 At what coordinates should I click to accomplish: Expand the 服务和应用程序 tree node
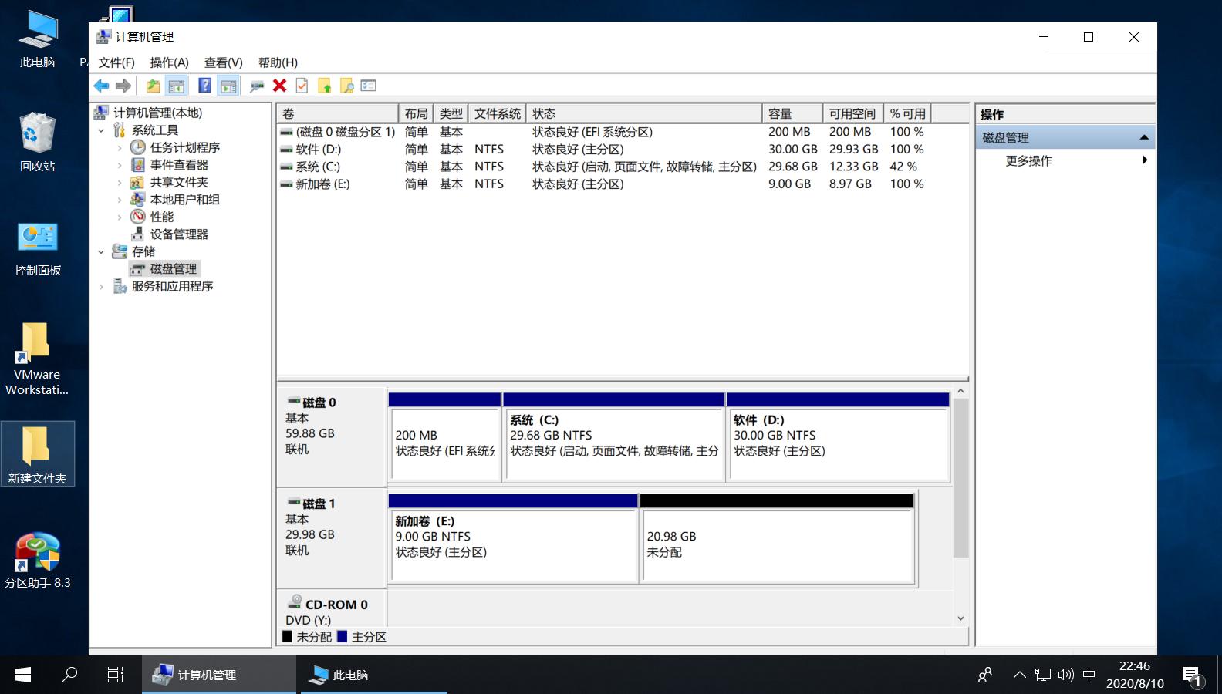click(x=101, y=286)
